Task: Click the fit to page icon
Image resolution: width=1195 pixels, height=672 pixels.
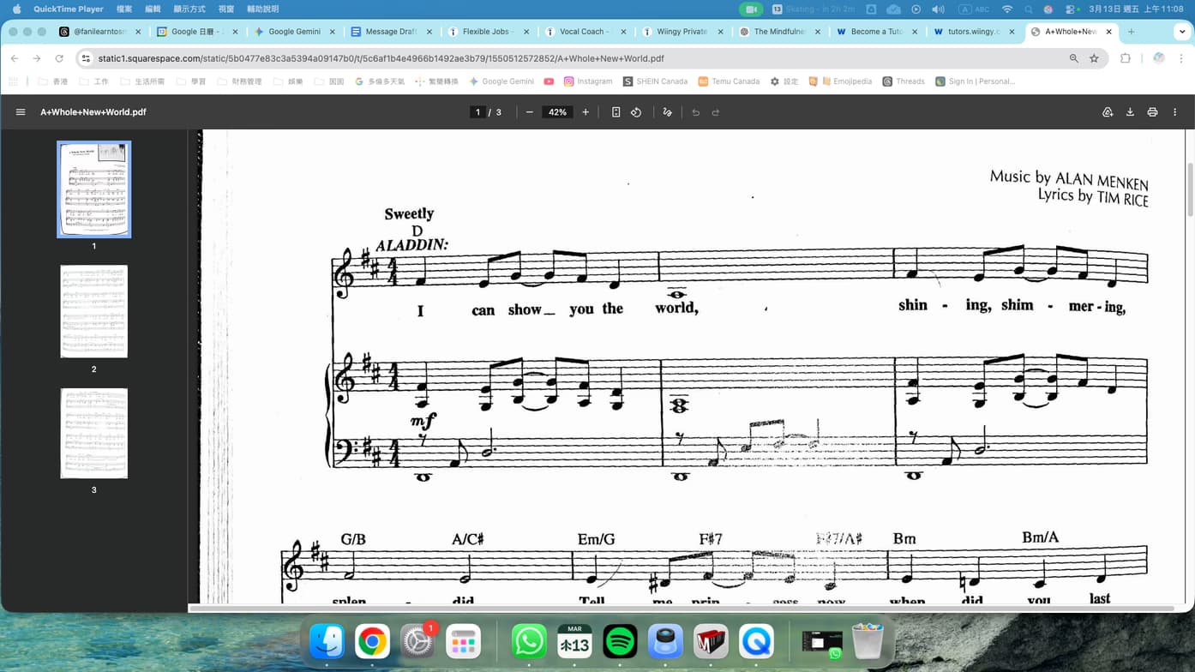Action: pyautogui.click(x=616, y=112)
